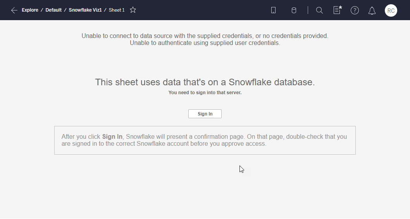
Task: Click the Sheet 1 breadcrumb text
Action: 117,10
